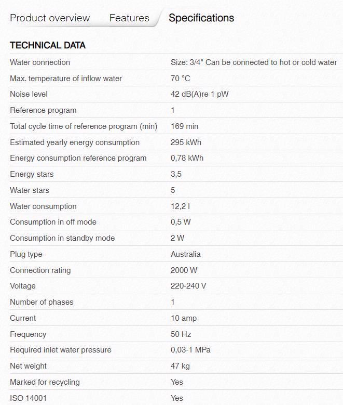
Task: Click the Australia plug type value
Action: coord(185,254)
